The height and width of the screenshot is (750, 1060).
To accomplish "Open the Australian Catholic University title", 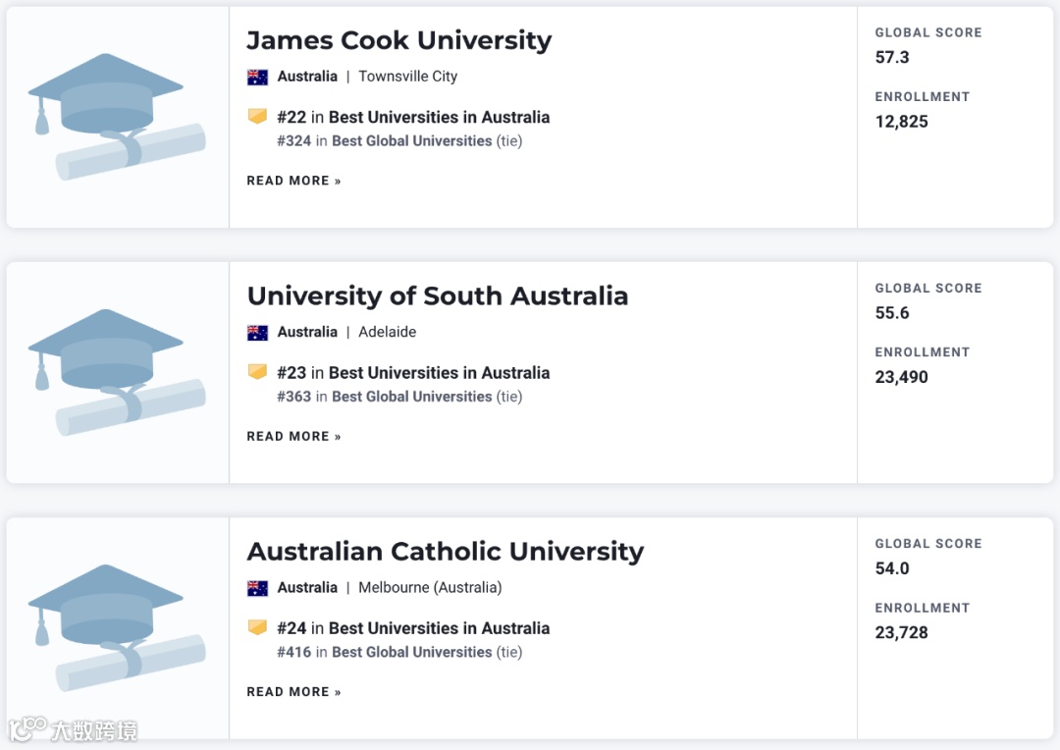I will [445, 552].
